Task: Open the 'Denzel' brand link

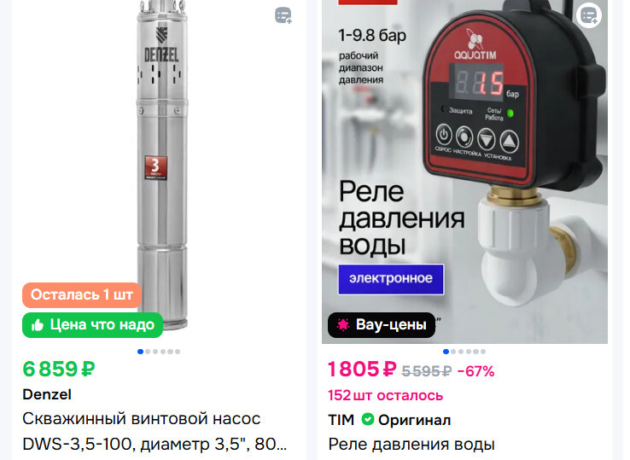Action: point(47,394)
